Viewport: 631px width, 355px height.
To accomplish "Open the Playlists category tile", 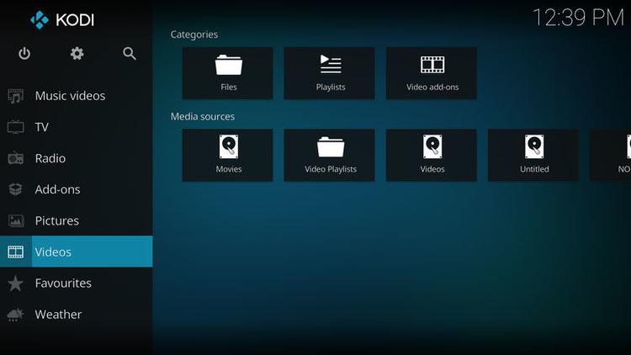I will tap(330, 72).
